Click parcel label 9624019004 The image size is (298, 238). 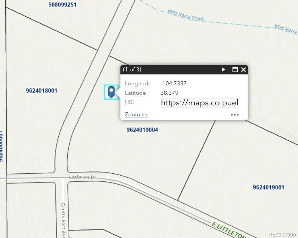coord(142,130)
